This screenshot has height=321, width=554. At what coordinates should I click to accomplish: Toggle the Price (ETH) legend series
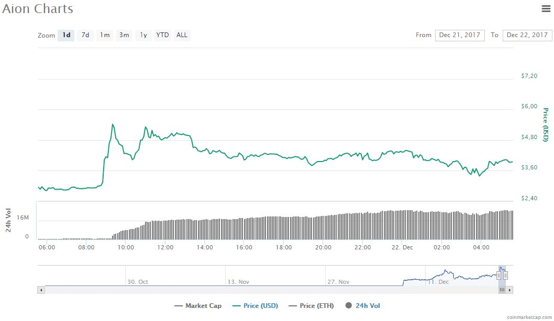click(x=311, y=306)
